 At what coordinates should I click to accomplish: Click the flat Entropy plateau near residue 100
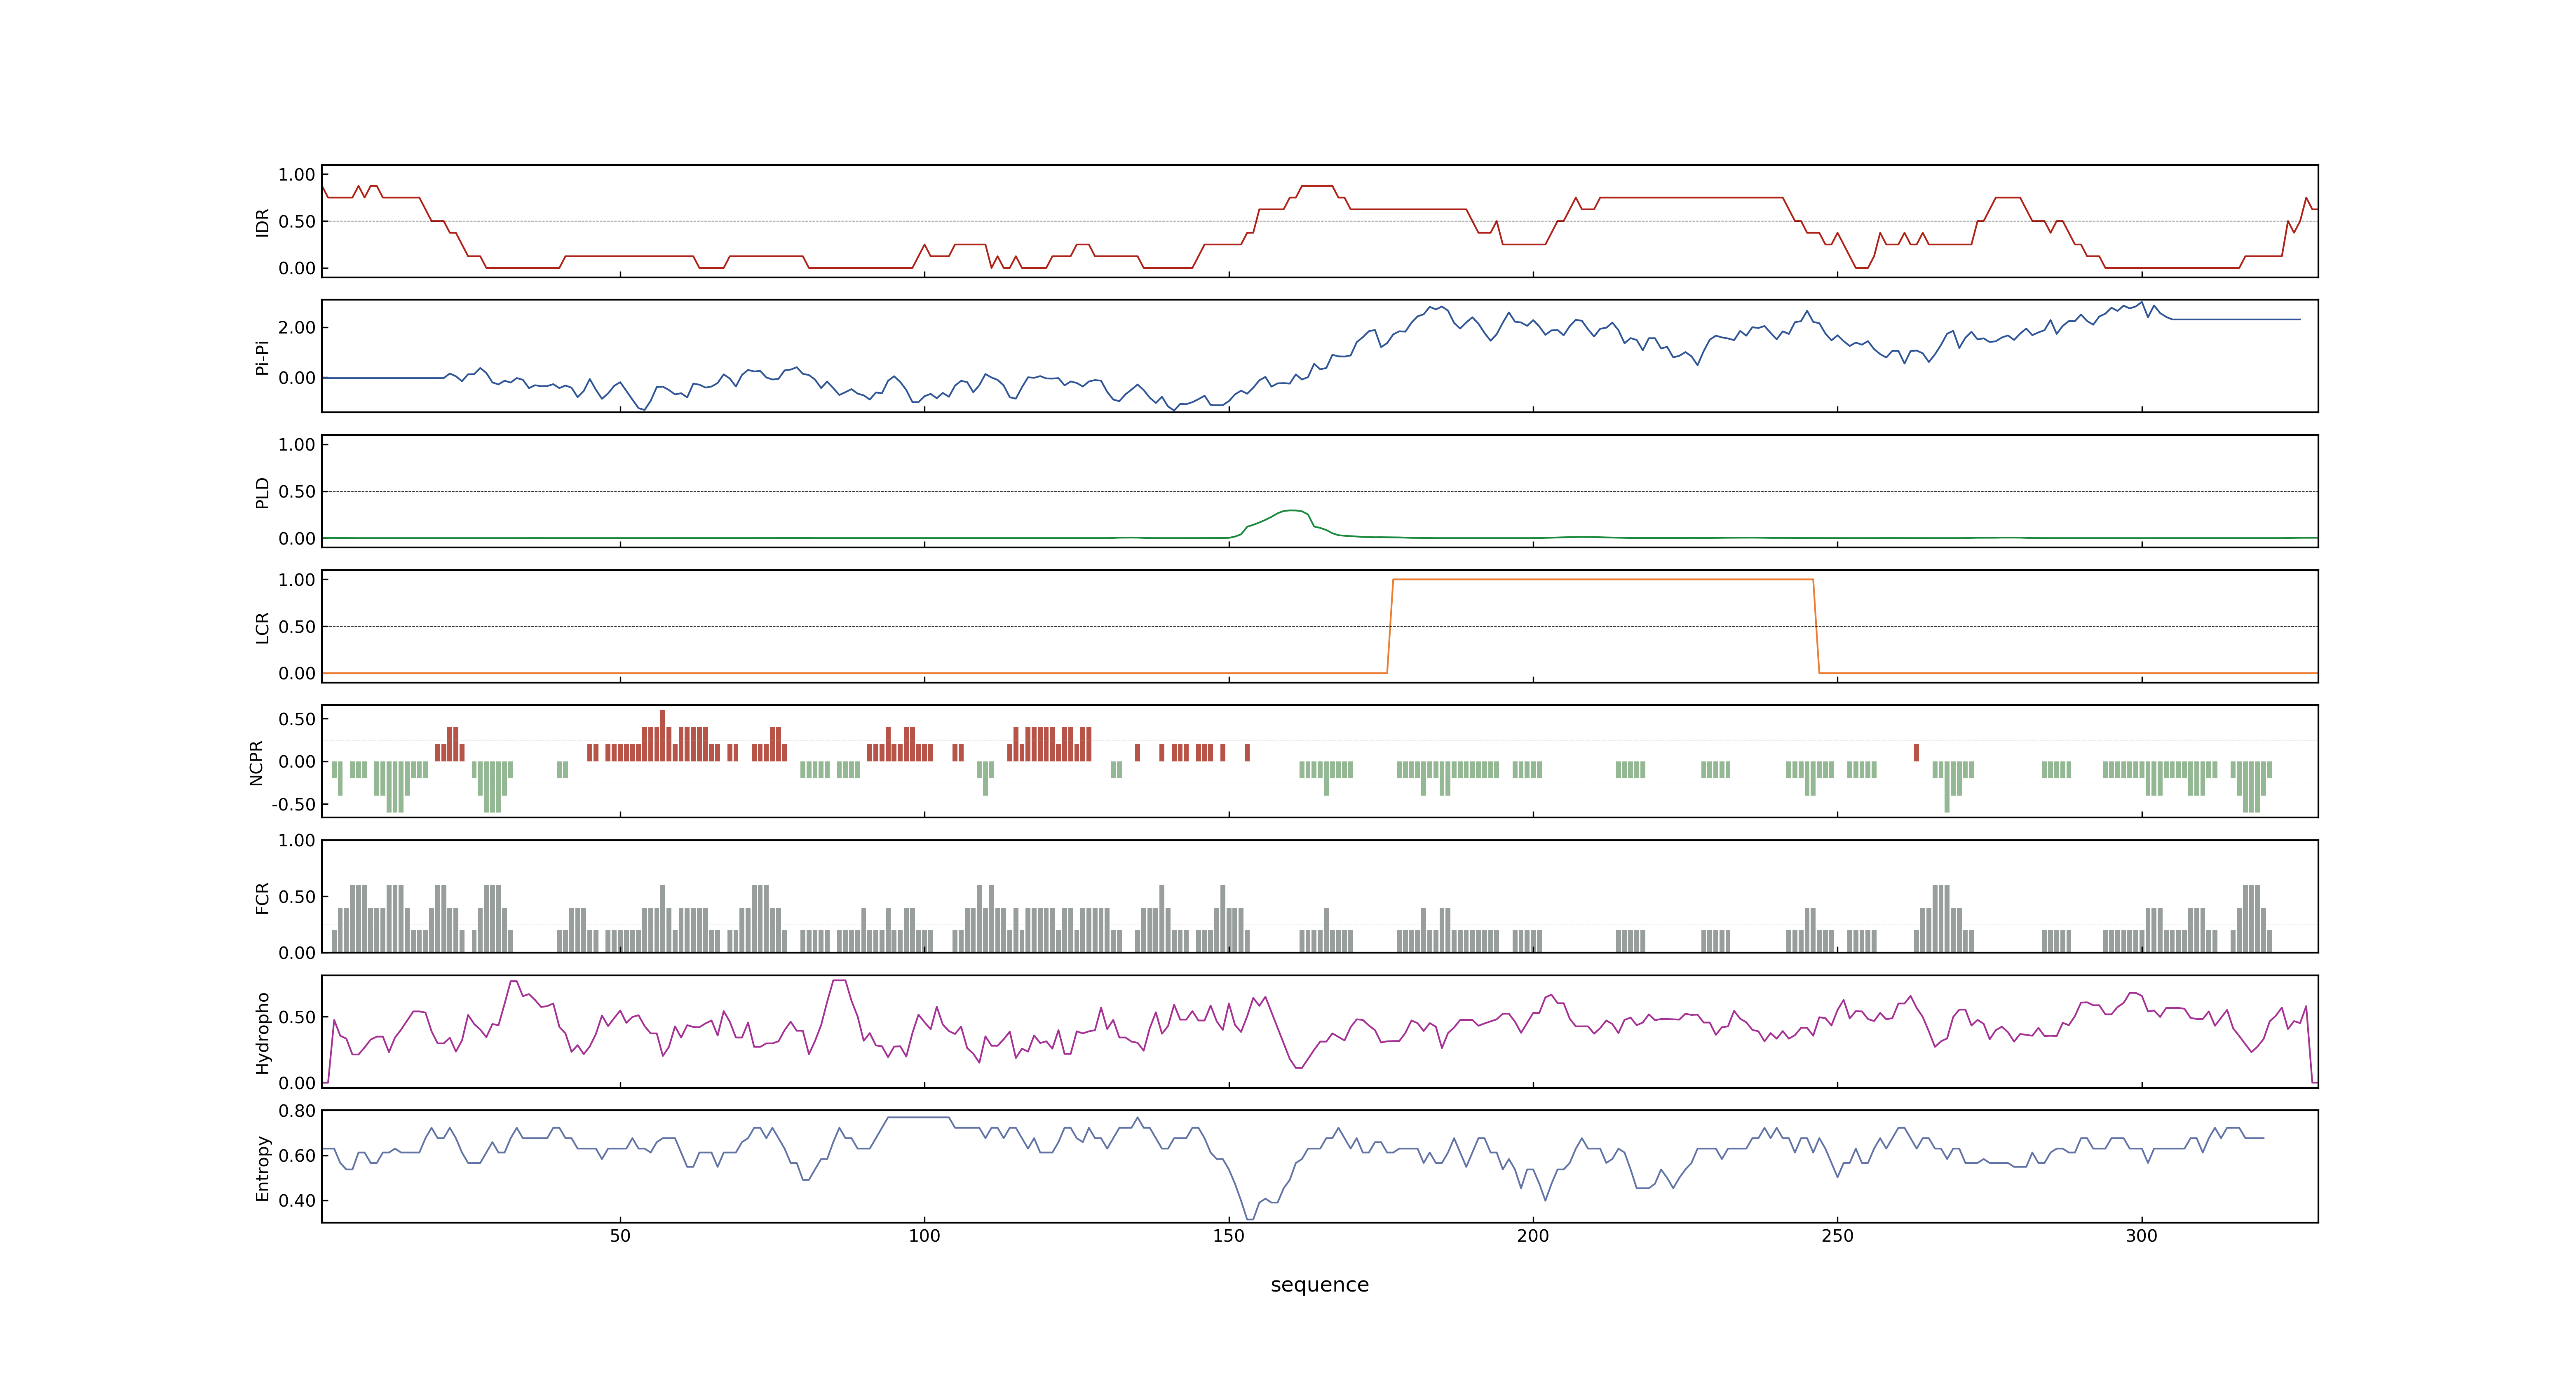click(918, 1117)
